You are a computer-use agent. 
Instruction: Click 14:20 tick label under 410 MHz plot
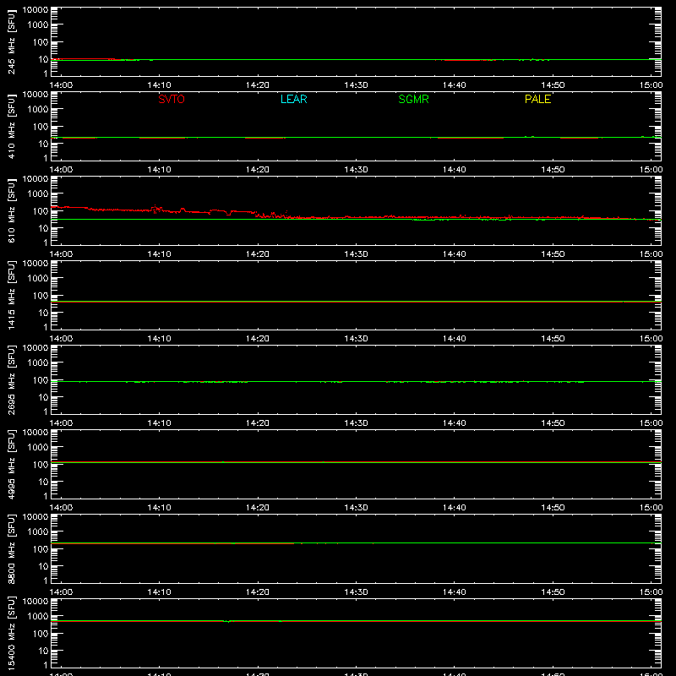(258, 170)
